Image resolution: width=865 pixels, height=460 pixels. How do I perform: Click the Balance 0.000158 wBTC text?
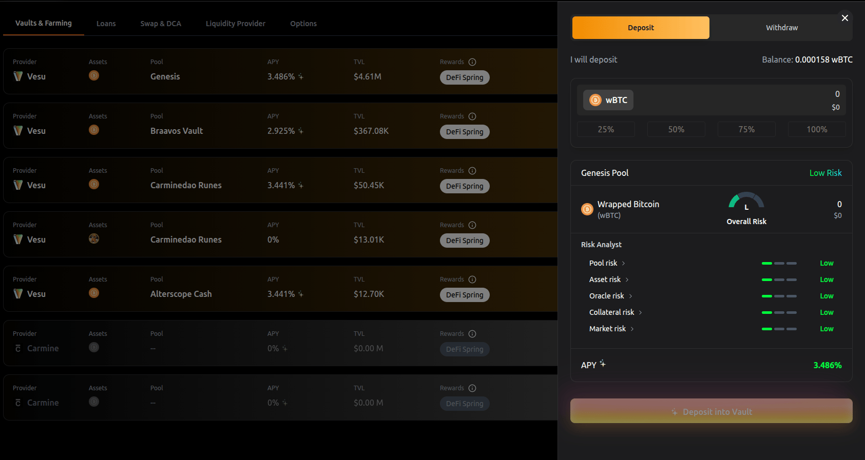coord(807,59)
